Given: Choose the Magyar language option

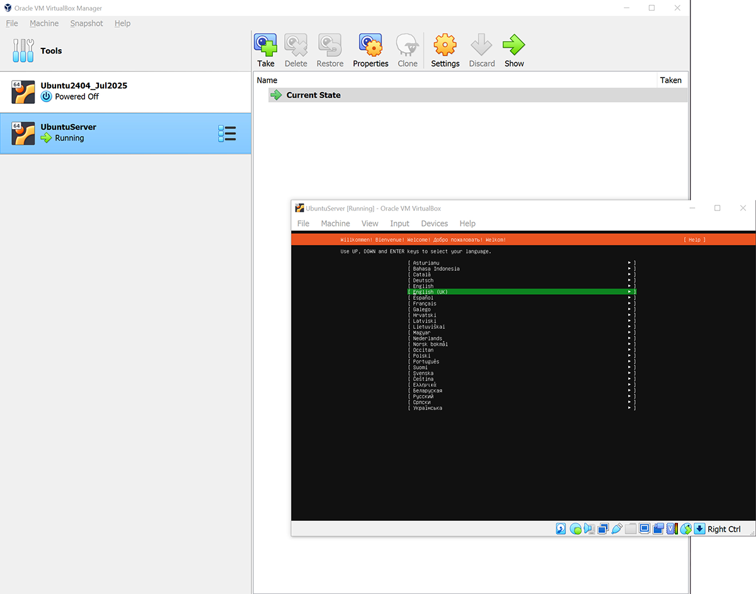Looking at the screenshot, I should (522, 333).
